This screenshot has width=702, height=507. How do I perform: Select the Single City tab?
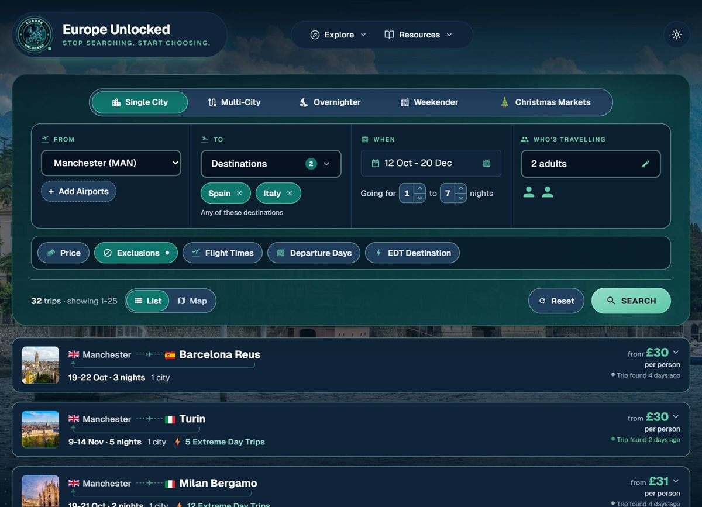coord(140,102)
